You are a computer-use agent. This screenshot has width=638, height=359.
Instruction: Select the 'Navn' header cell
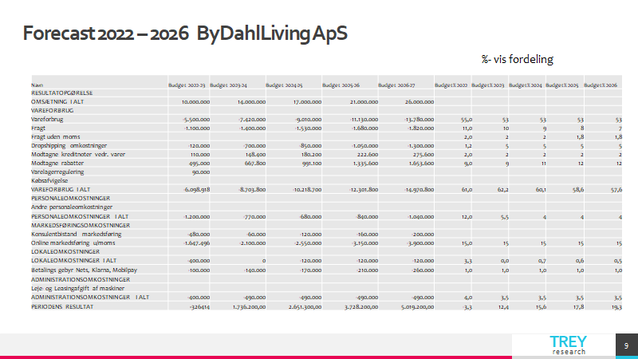[37, 85]
